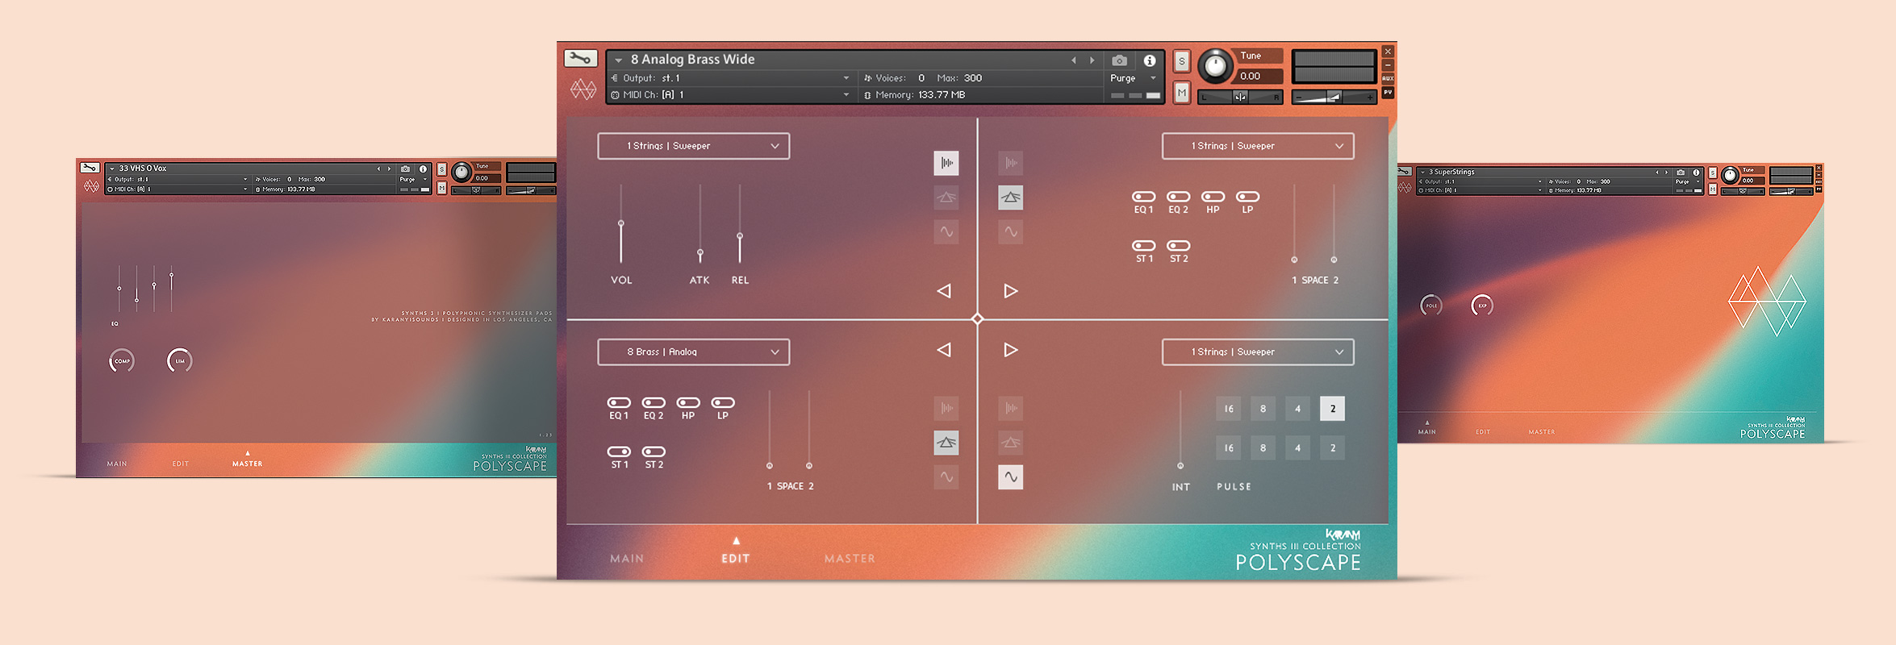
Task: Switch to MAIN tab in center window
Action: click(x=627, y=558)
